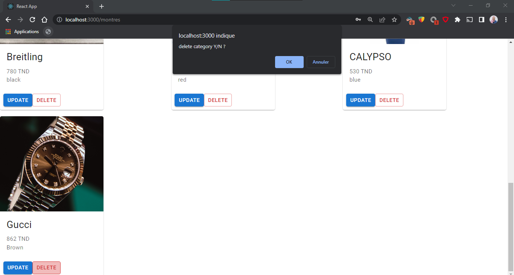The image size is (514, 275).
Task: Open the Extensions puzzle piece menu
Action: click(458, 20)
